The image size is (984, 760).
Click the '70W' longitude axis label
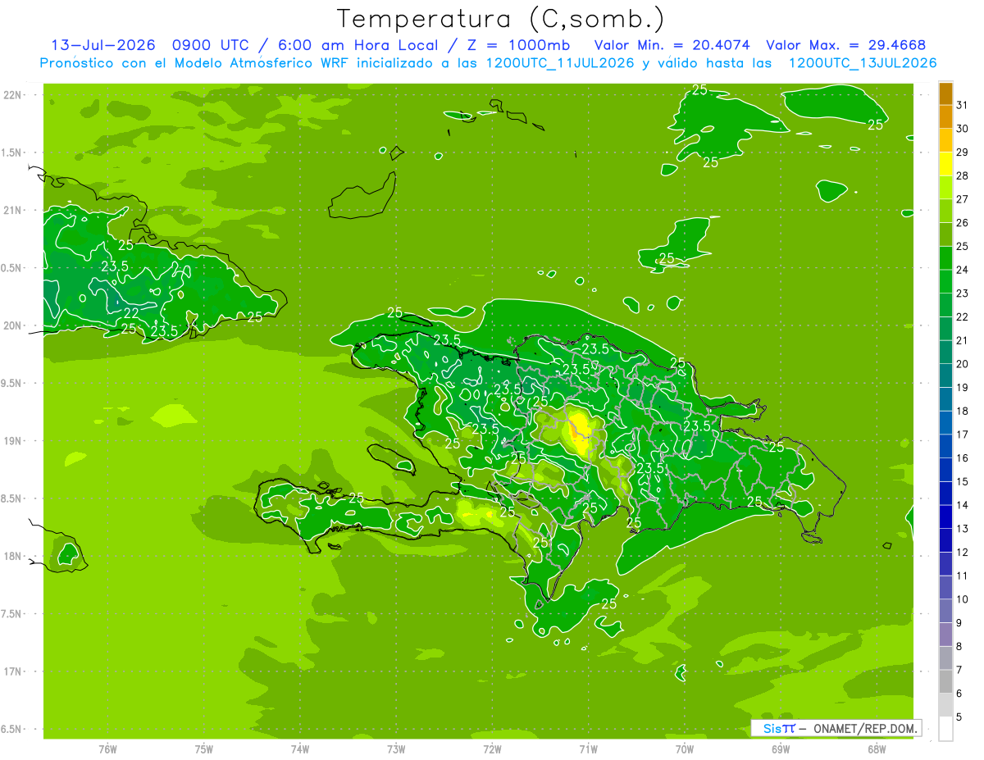[x=684, y=749]
